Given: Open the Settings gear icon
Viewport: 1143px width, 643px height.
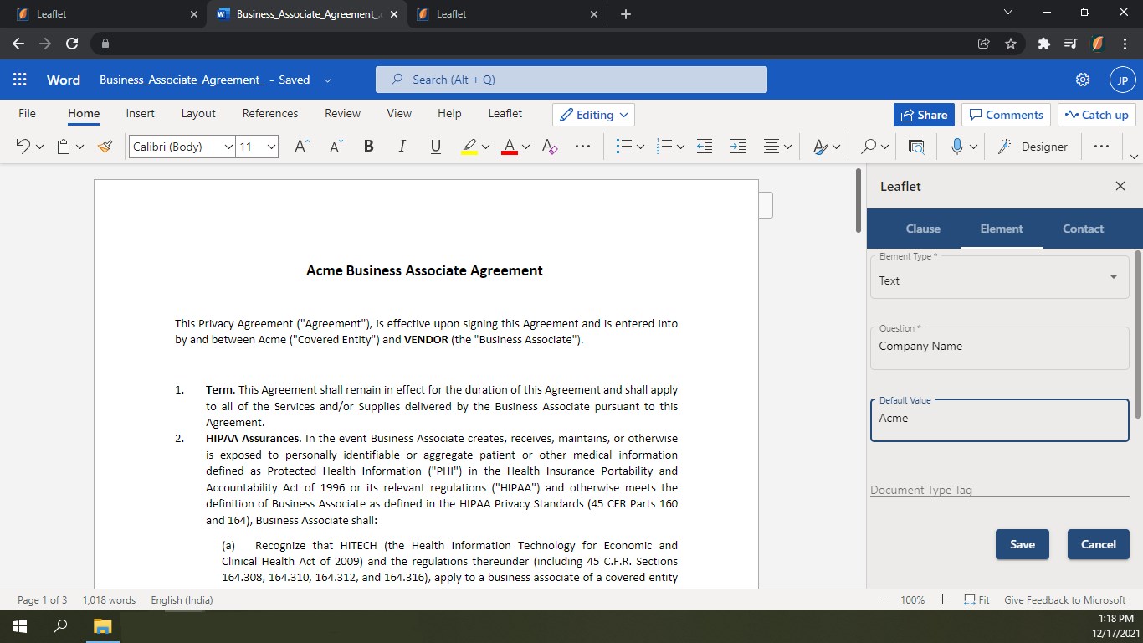Looking at the screenshot, I should [x=1082, y=80].
